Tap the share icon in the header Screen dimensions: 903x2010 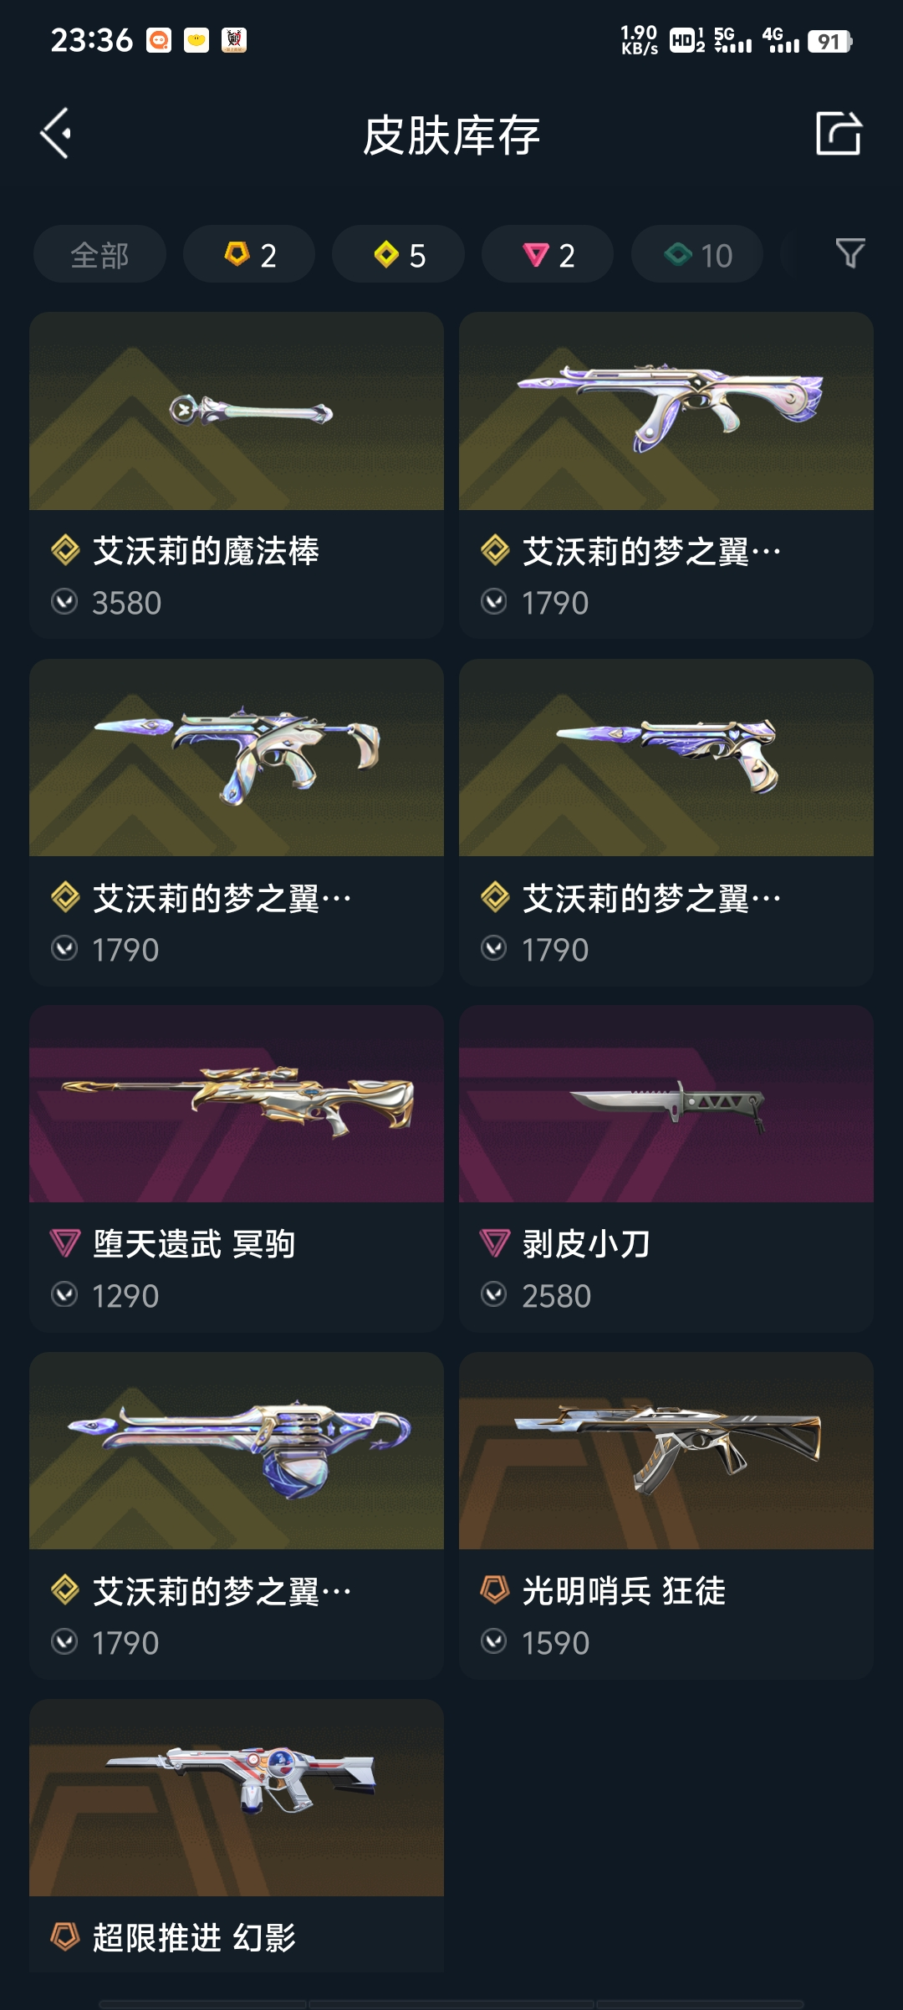(839, 133)
